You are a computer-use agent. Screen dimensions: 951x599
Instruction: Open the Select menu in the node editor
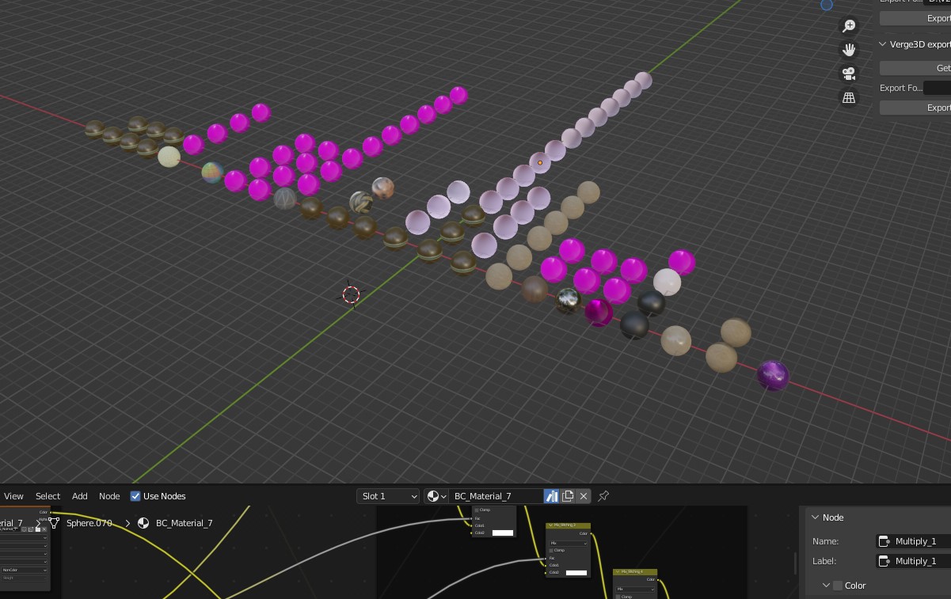(x=48, y=496)
